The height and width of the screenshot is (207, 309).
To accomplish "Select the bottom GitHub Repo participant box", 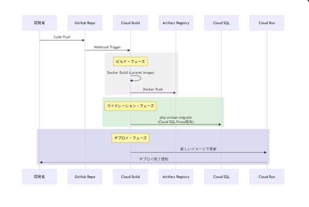I will click(85, 177).
